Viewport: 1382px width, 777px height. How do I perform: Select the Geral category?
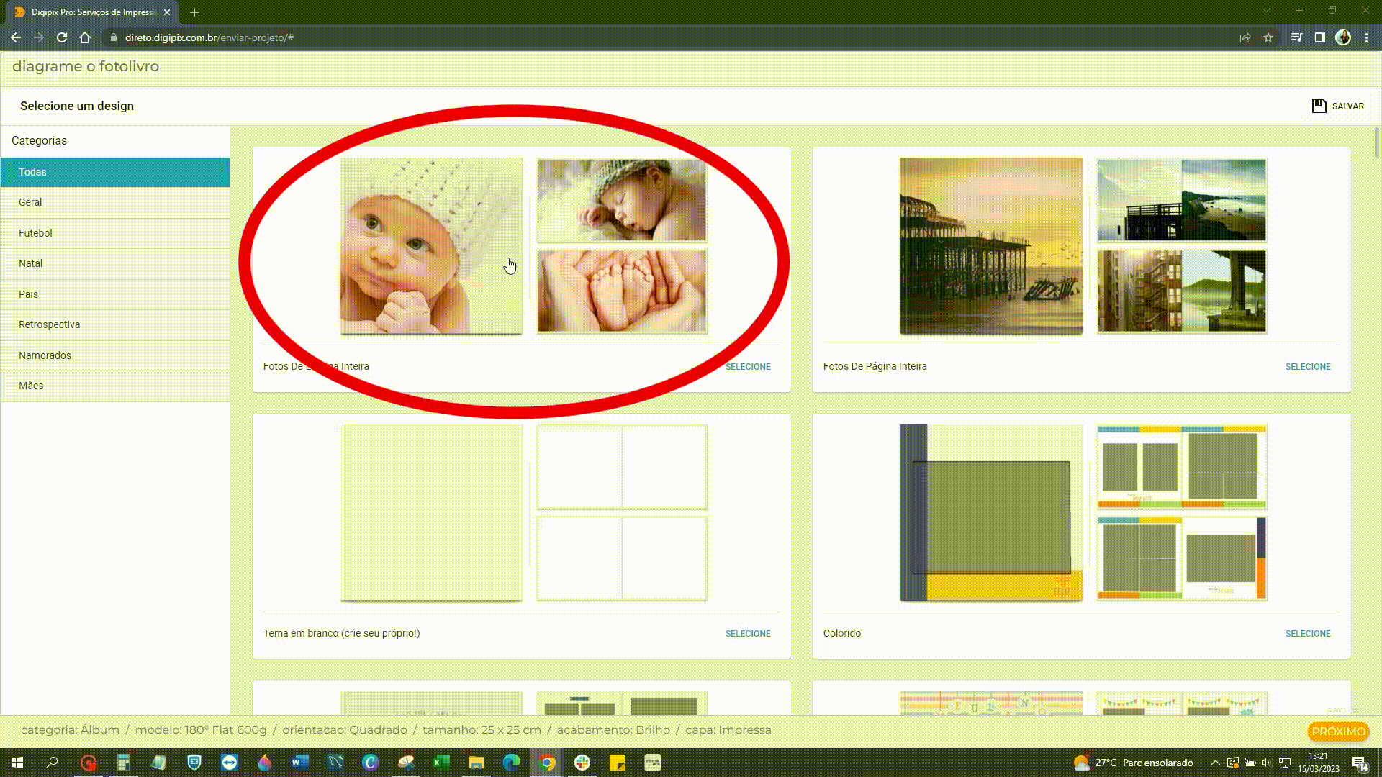115,202
